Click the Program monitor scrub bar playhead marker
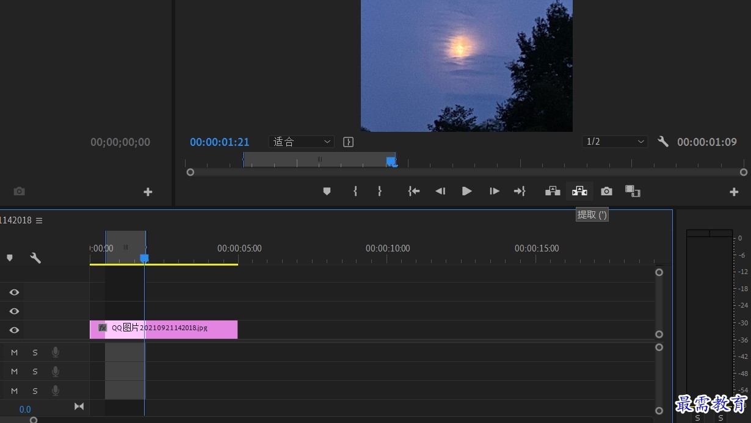The image size is (751, 423). click(x=391, y=161)
